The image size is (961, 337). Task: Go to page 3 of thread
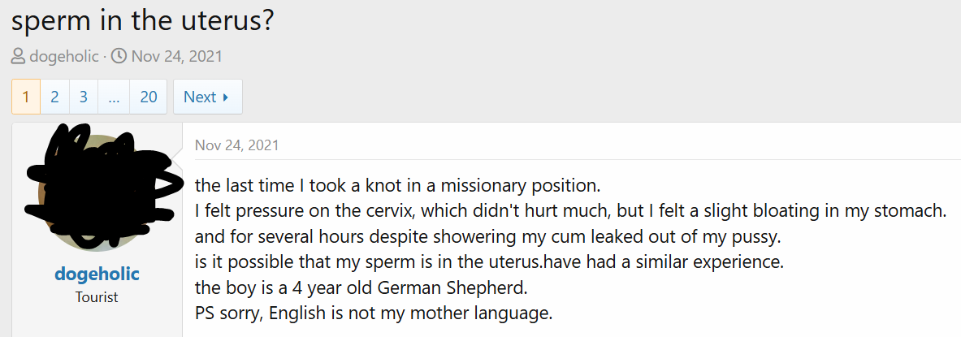[84, 97]
